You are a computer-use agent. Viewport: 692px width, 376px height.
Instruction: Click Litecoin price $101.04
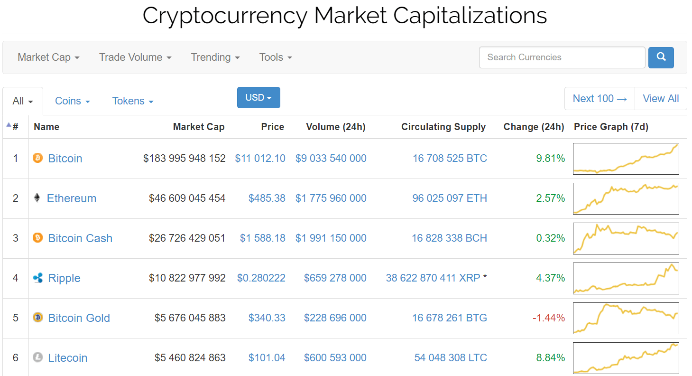coord(267,358)
